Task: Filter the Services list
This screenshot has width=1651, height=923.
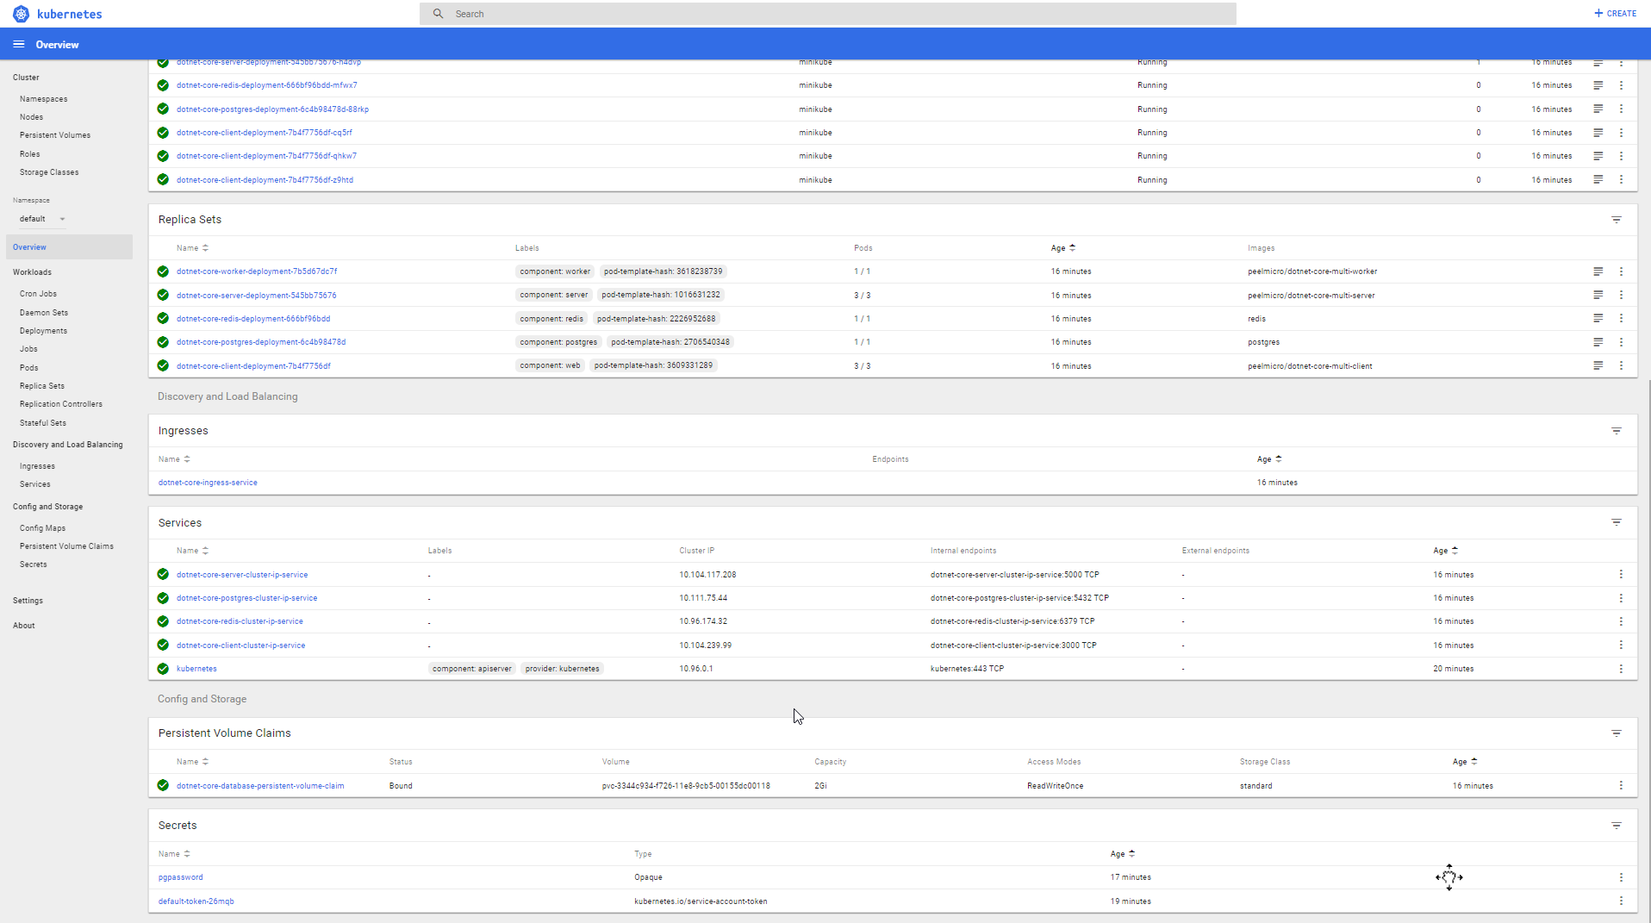Action: tap(1617, 522)
